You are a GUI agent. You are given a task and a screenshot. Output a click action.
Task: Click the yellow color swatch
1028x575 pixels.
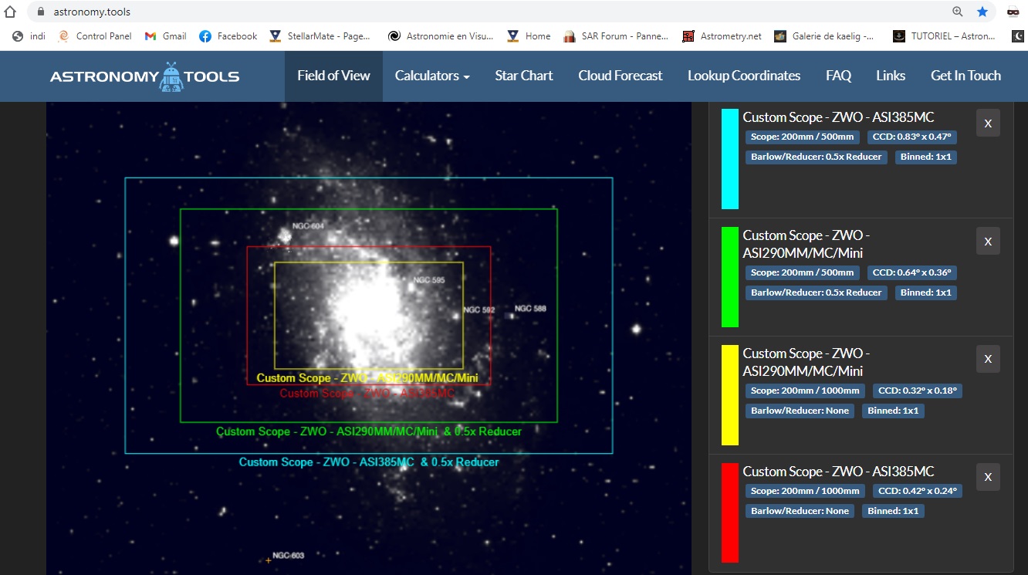[x=730, y=395]
